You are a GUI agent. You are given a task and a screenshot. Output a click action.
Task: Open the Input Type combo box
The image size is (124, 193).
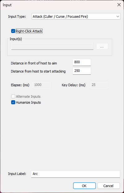(x=76, y=16)
